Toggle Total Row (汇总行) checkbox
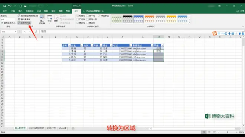The image size is (245, 137). [x=78, y=19]
